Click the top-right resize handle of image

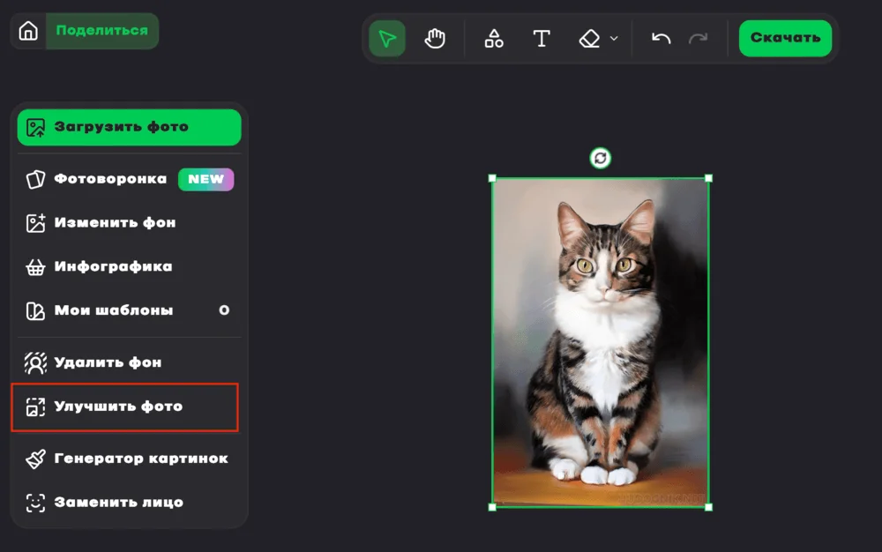point(709,178)
